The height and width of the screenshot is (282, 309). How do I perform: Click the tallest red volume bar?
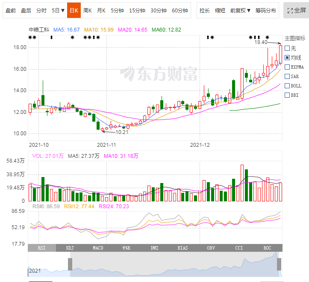(242, 183)
